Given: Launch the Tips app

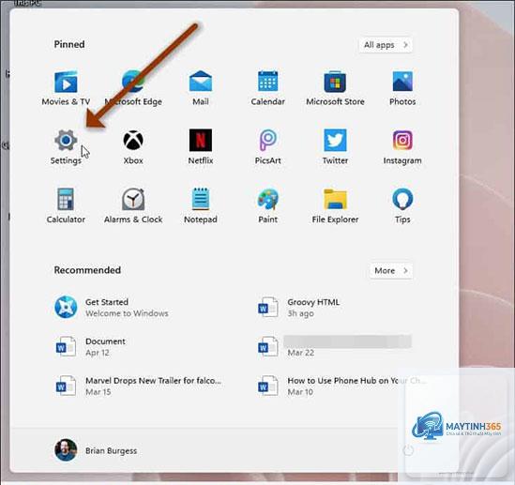Looking at the screenshot, I should click(402, 205).
